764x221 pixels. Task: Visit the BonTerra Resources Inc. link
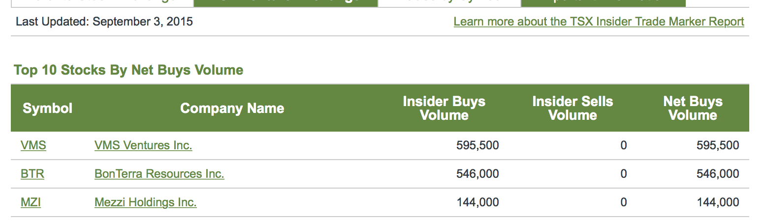pos(159,174)
